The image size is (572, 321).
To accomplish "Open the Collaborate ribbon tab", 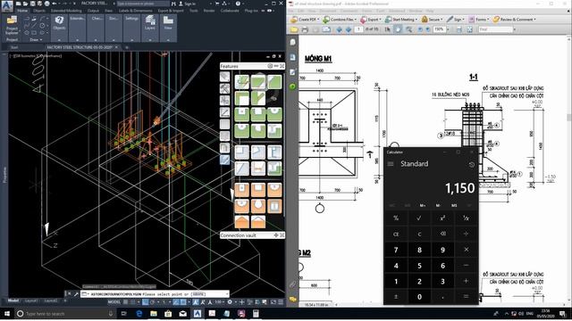I will tap(230, 11).
